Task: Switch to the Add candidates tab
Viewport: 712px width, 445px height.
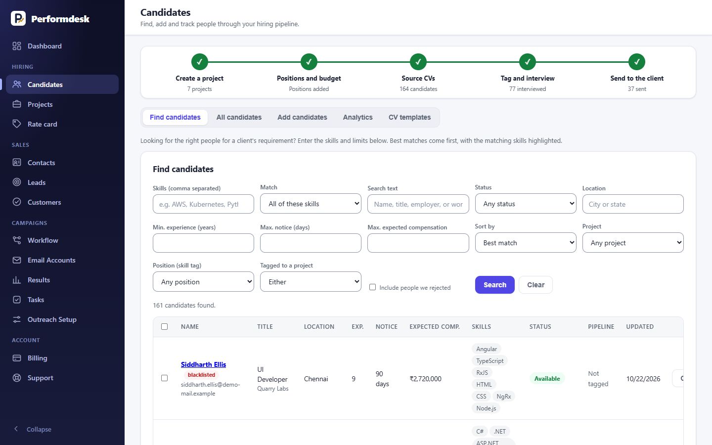Action: 302,117
